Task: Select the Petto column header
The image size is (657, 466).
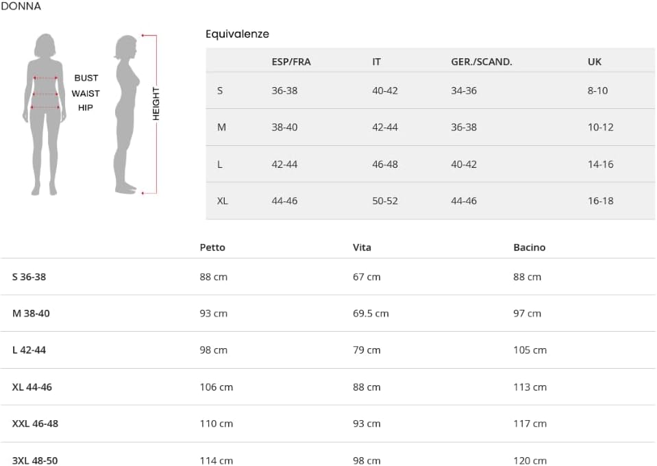Action: click(212, 247)
